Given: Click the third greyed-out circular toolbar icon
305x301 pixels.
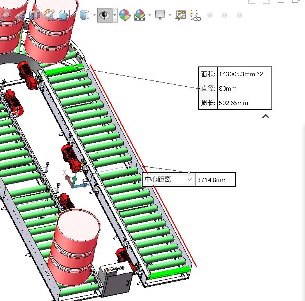Looking at the screenshot, I should (239, 15).
